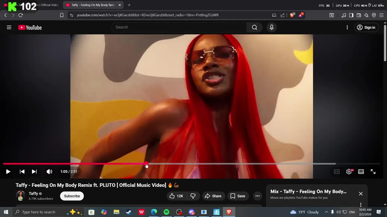
Task: Toggle the browser sidebar panel
Action: [351, 15]
